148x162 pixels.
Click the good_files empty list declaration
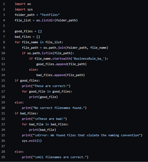28,31
